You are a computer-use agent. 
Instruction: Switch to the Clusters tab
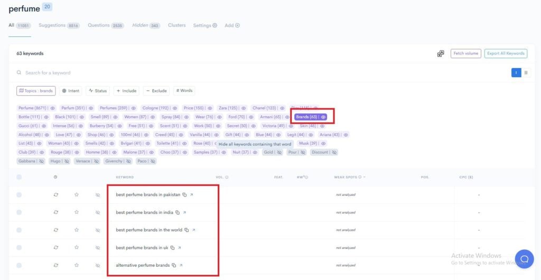[x=176, y=25]
